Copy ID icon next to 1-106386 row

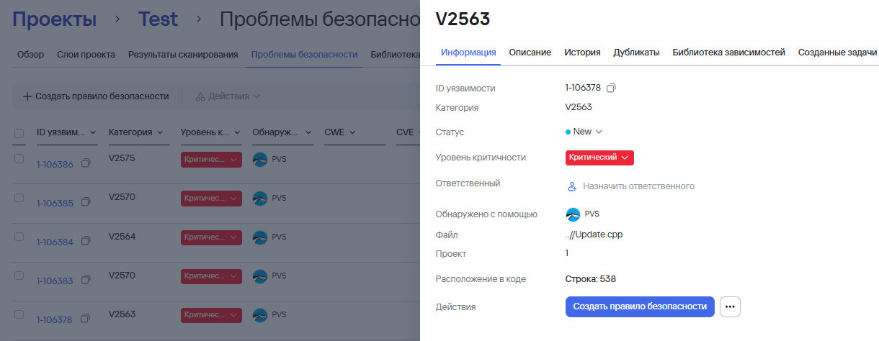pos(86,164)
